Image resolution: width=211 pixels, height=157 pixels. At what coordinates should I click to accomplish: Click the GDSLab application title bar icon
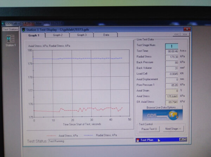click(2, 23)
